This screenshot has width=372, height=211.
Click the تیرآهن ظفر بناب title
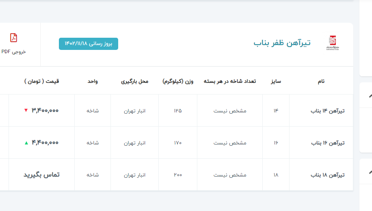[282, 43]
